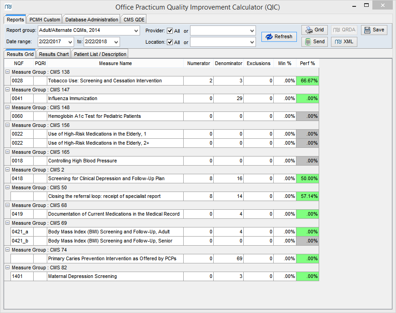Open the Location selection dropdown
Screen dimensions: 396x313
(x=252, y=42)
